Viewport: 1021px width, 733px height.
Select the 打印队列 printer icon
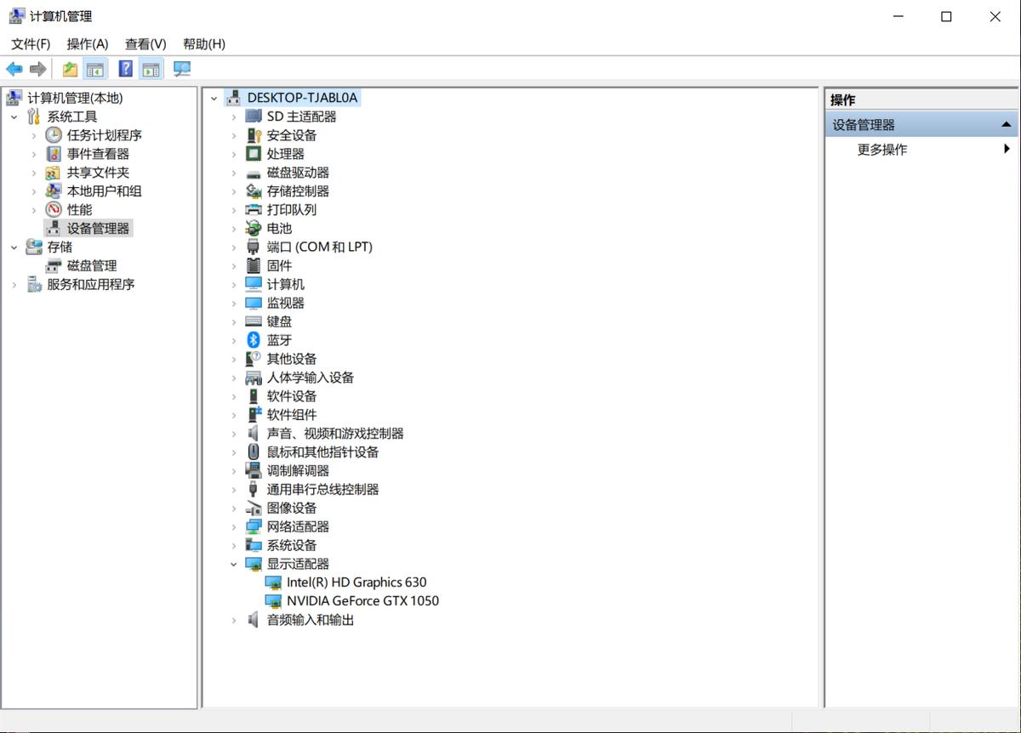point(255,209)
